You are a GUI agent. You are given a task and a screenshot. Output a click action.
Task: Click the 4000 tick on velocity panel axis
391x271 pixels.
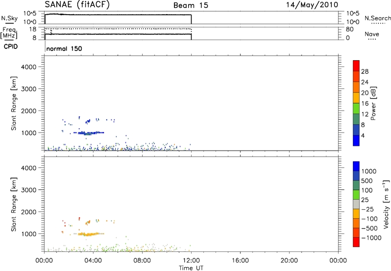(x=29, y=168)
